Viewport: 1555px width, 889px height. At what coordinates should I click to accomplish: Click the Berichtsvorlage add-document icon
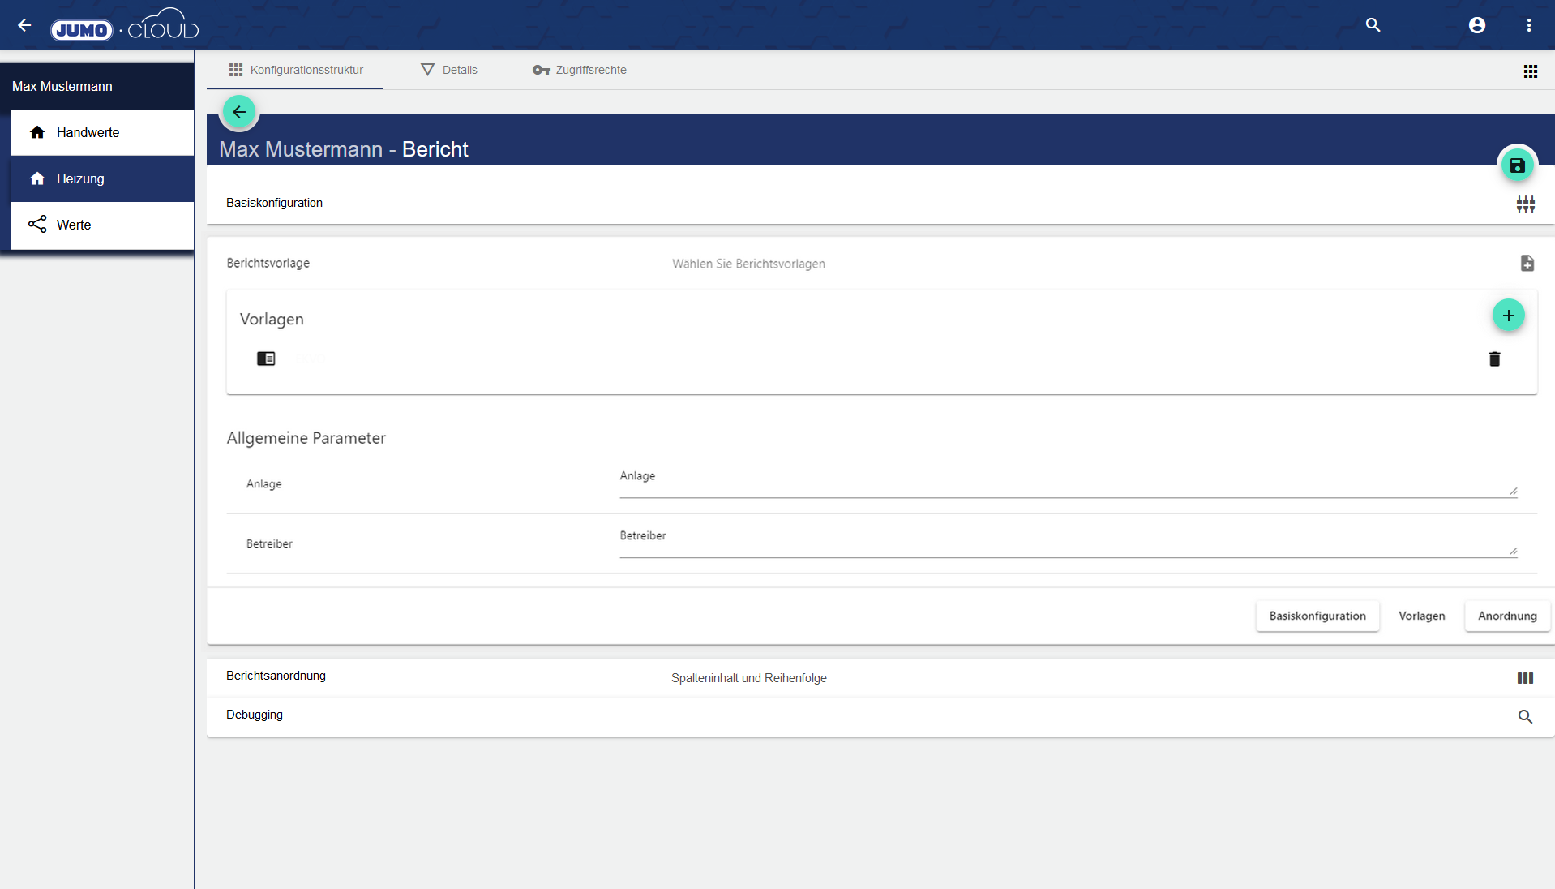(1527, 264)
